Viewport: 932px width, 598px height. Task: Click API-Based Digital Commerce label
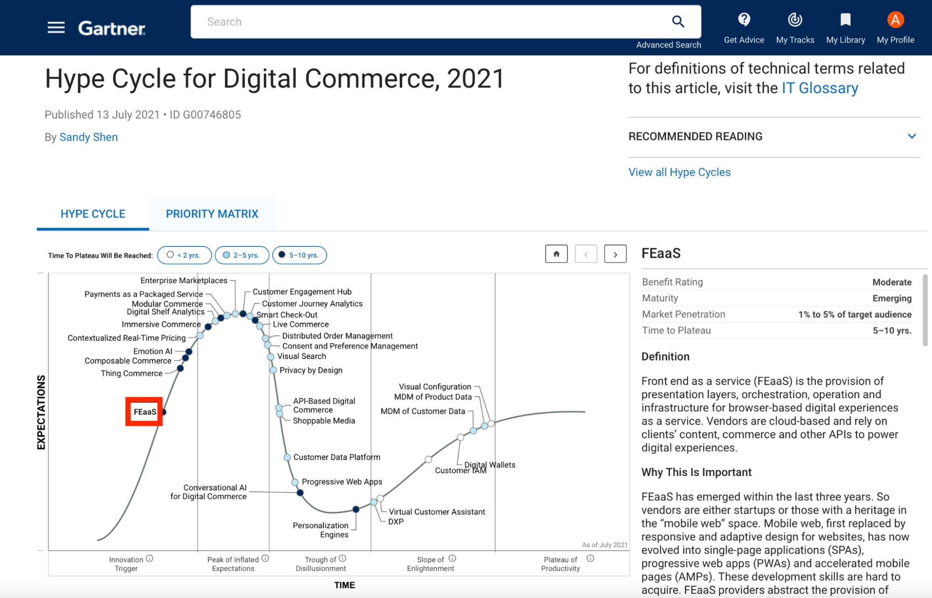coord(324,405)
